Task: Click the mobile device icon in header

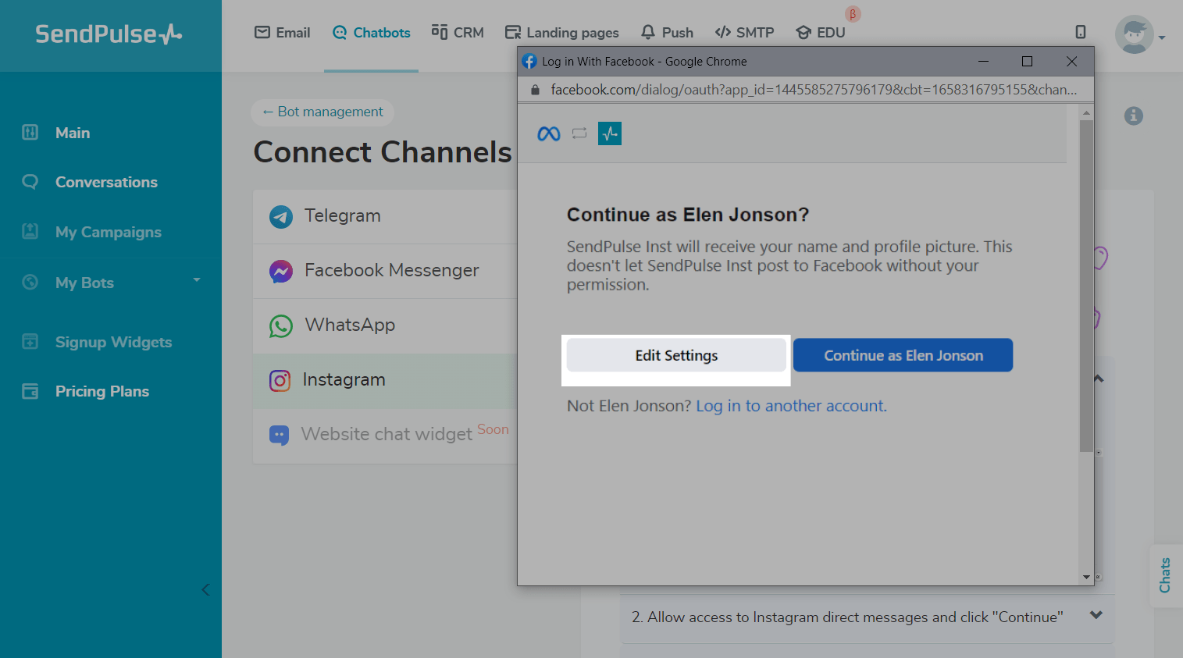Action: (x=1081, y=32)
